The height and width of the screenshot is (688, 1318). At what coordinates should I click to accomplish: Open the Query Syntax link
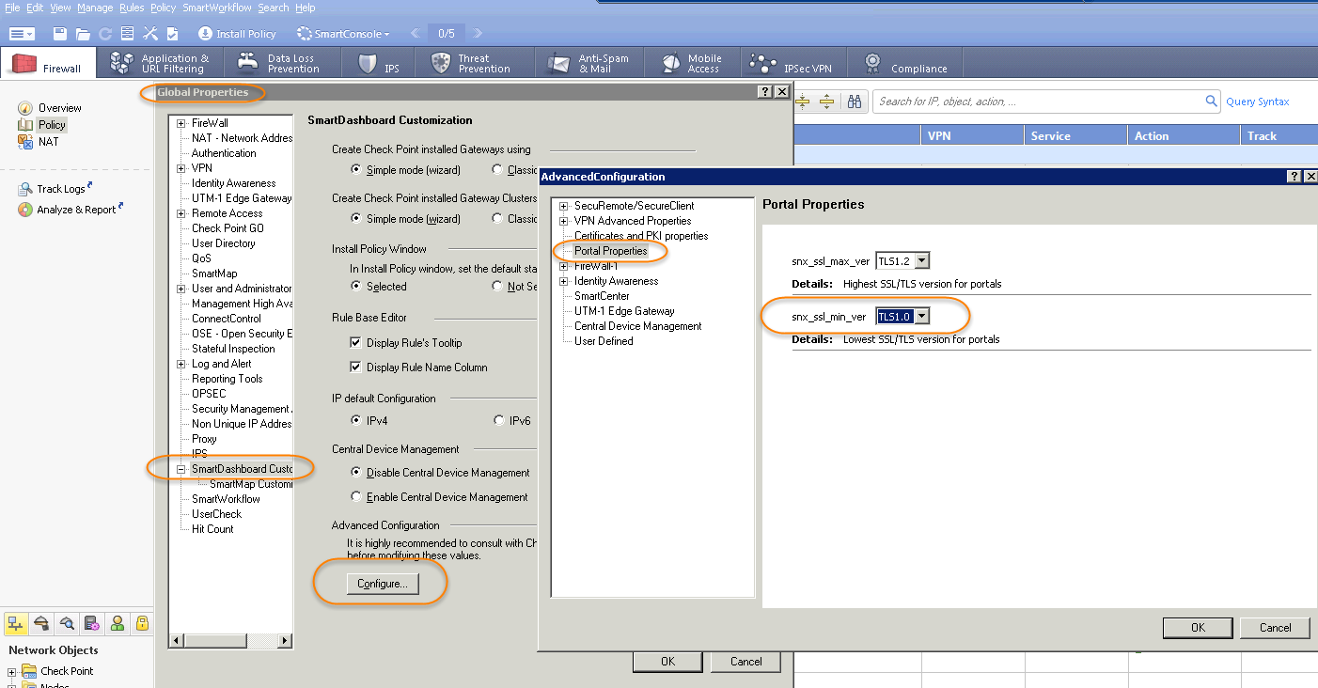[x=1258, y=102]
